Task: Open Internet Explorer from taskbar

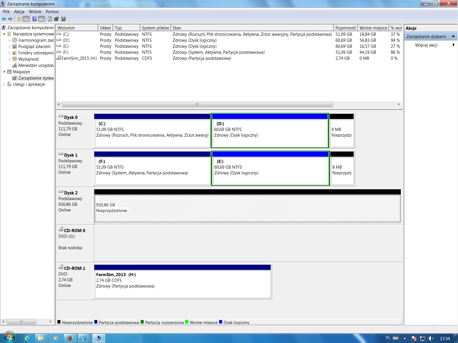Action: (27, 338)
